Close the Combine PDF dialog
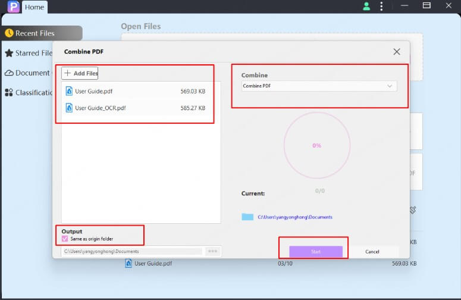Viewport: 461px width, 300px height. pos(397,52)
